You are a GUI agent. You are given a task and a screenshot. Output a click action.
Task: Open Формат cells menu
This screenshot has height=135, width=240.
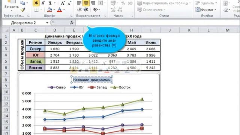206,10
